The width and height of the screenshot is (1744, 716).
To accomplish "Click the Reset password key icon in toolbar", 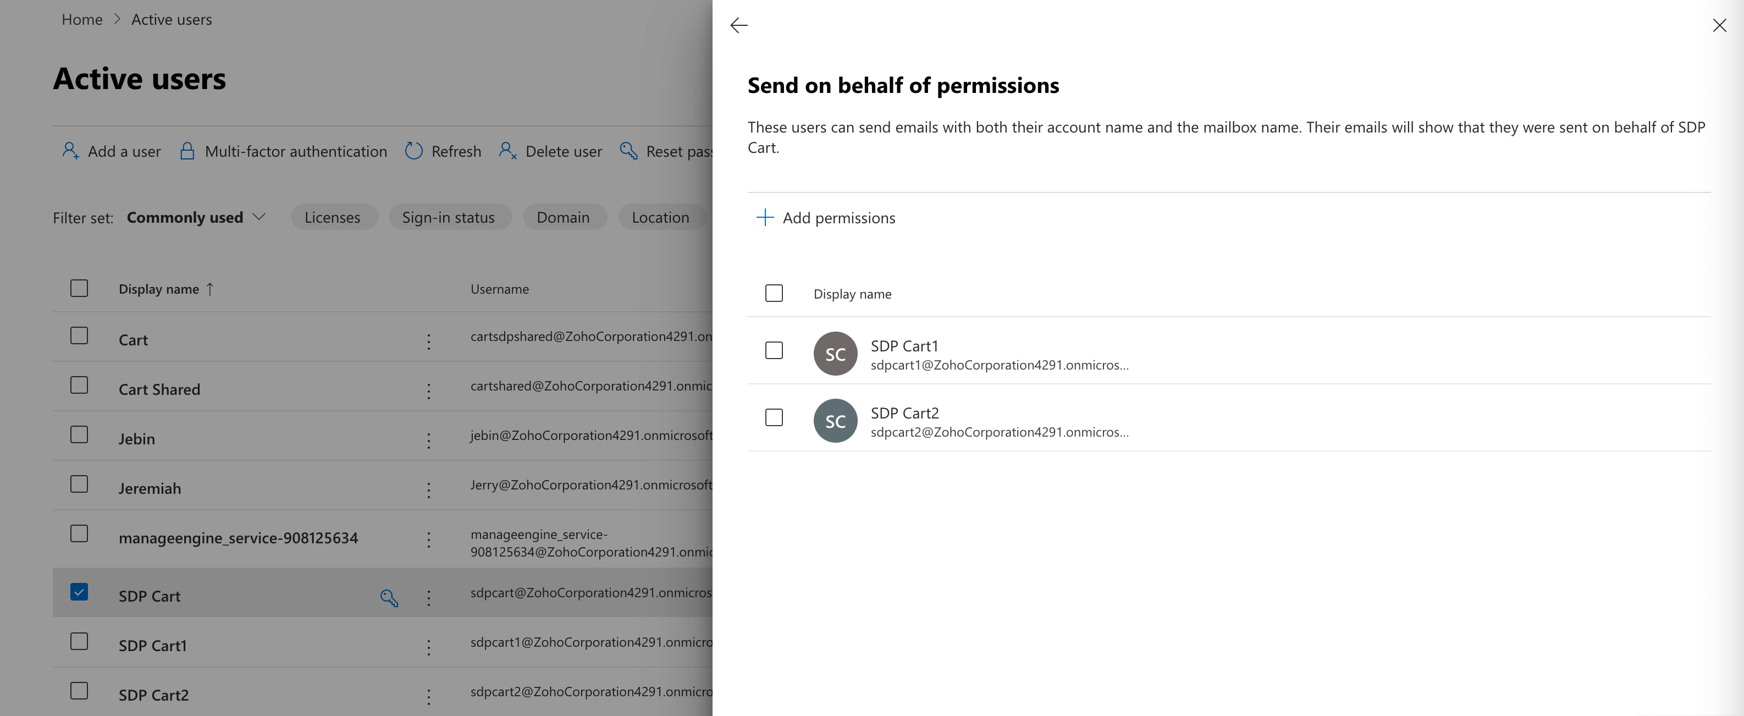I will click(628, 151).
